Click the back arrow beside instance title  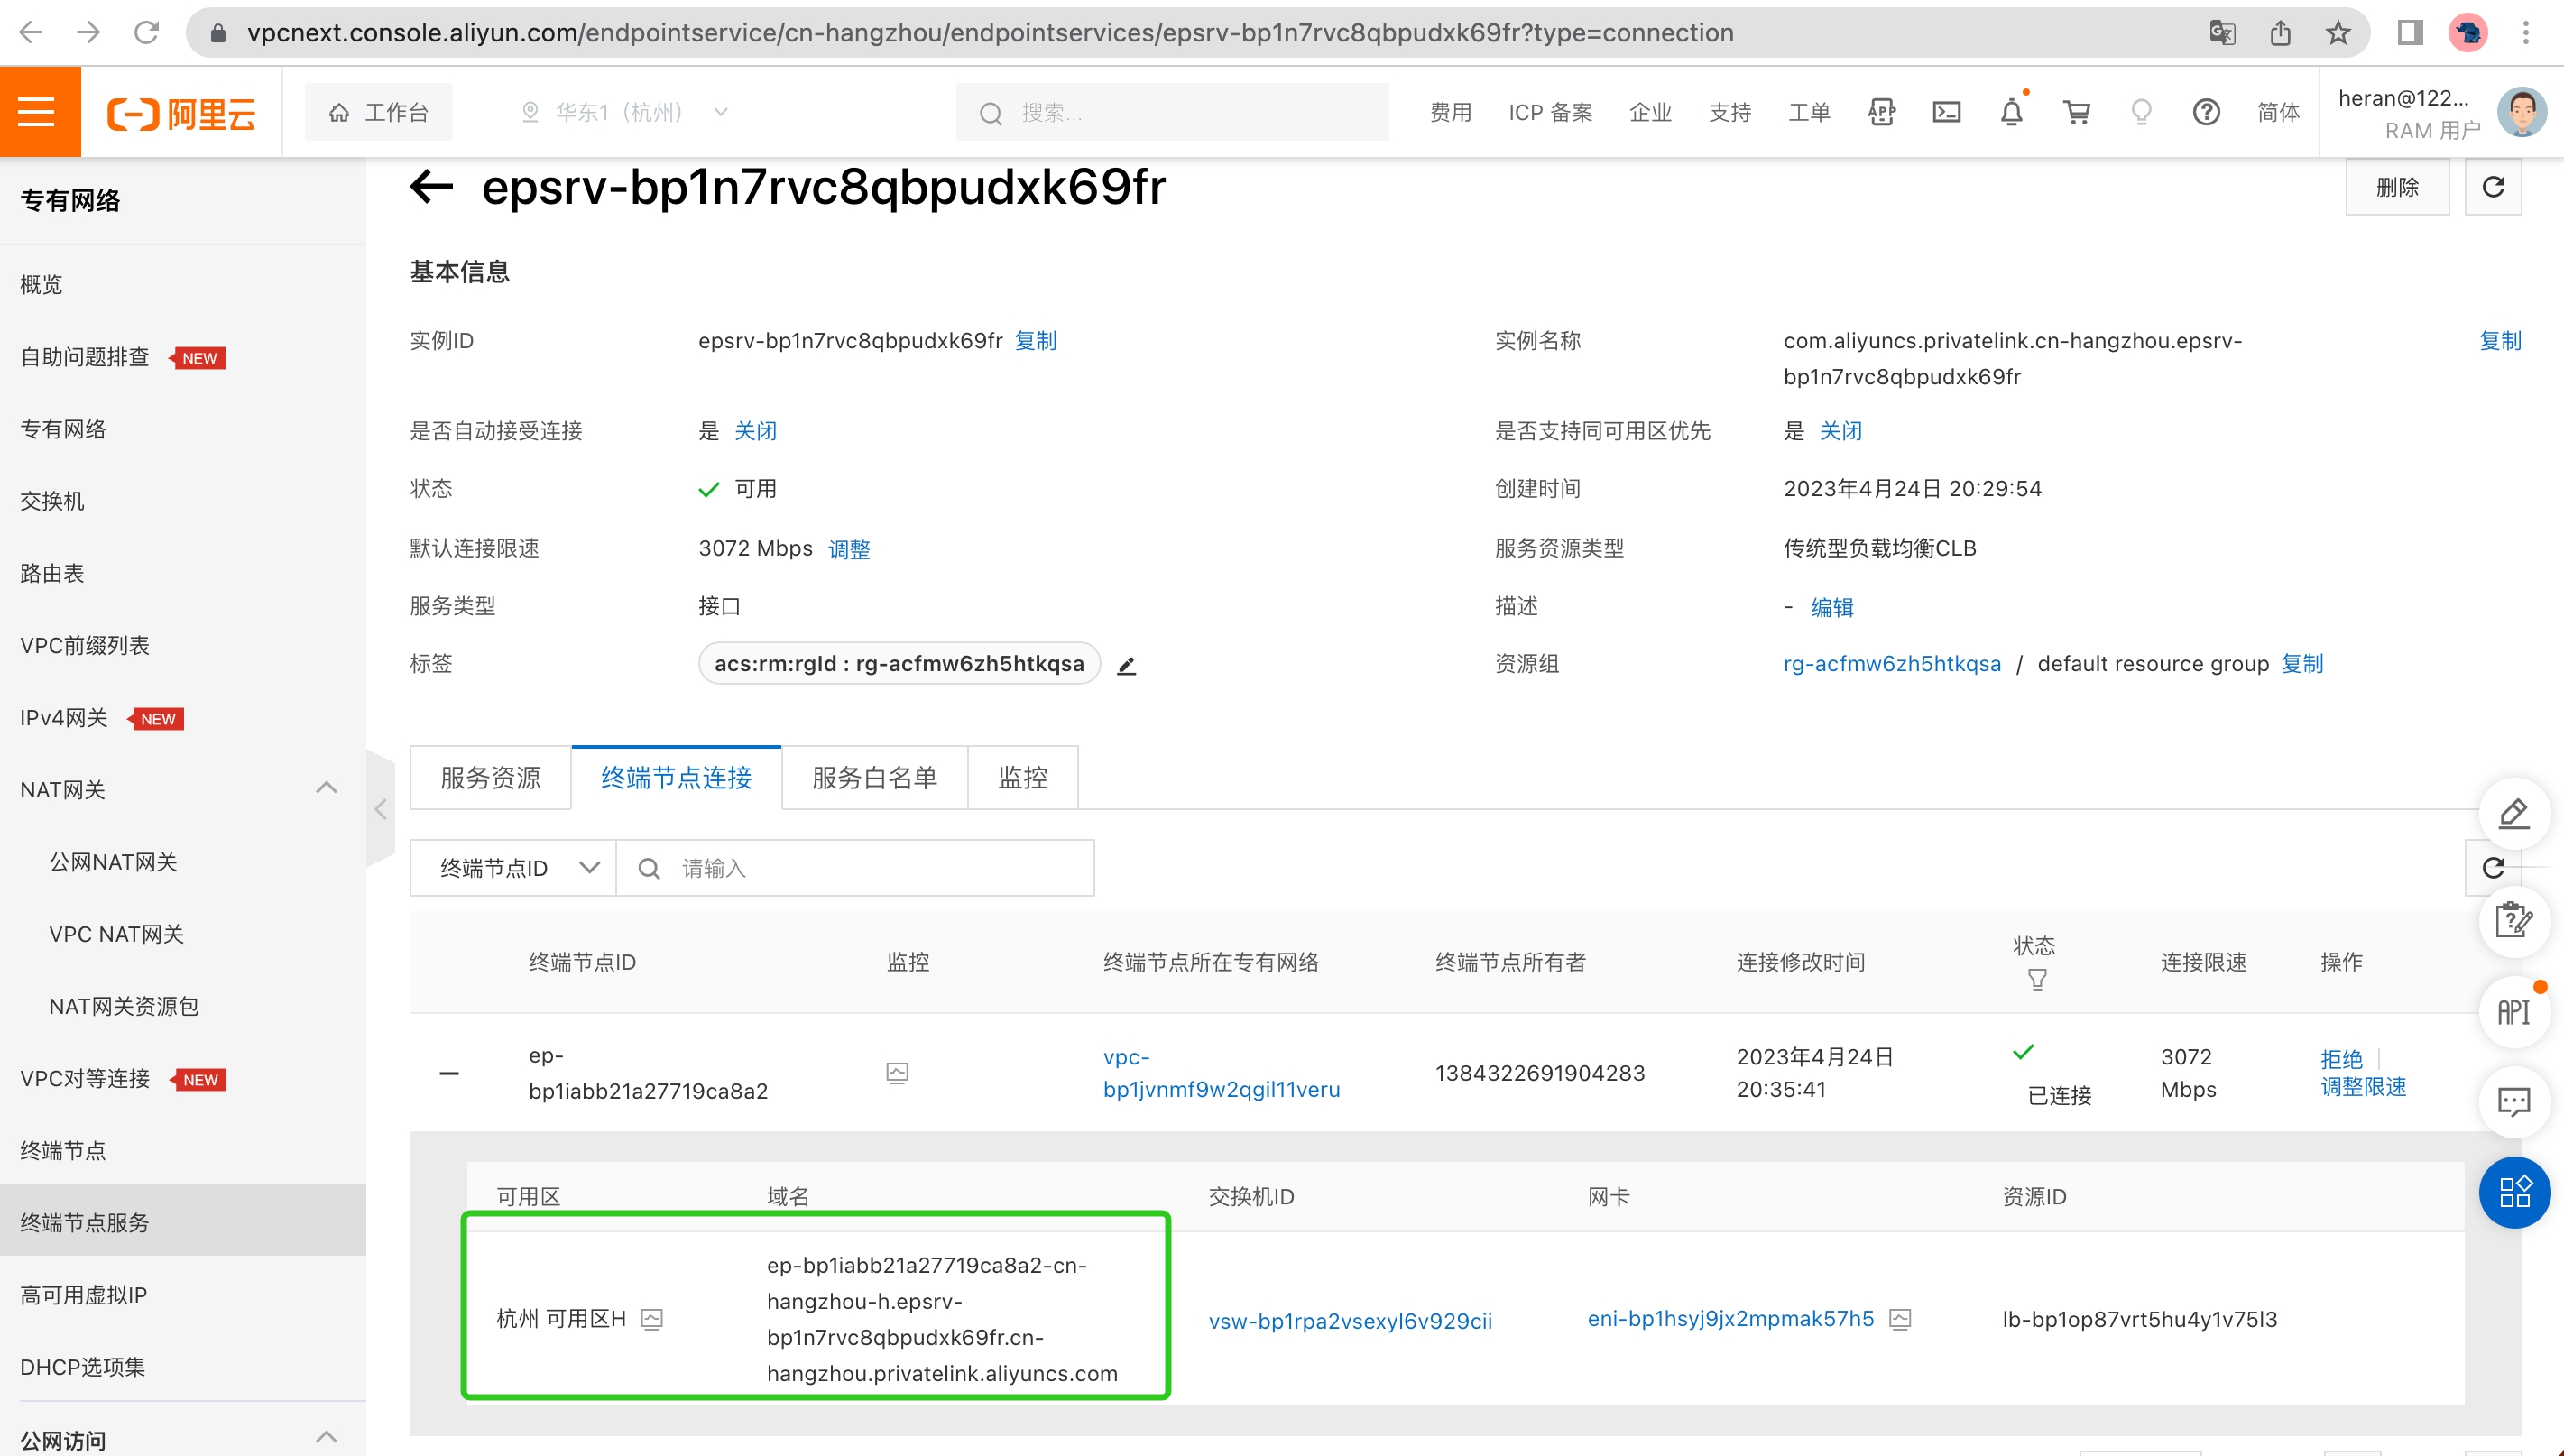pyautogui.click(x=432, y=186)
